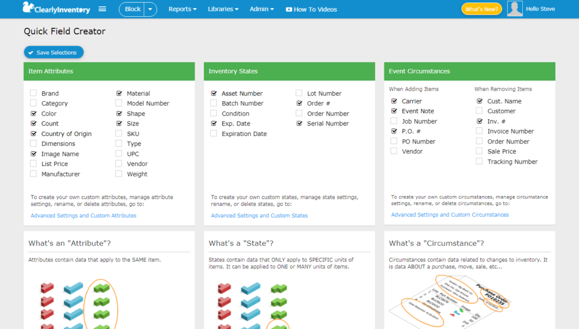This screenshot has width=579, height=329.
Task: Check the Dimensions checkbox
Action: [33, 143]
